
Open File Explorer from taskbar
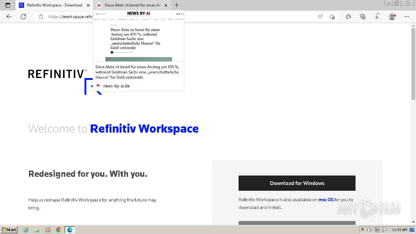[37, 230]
